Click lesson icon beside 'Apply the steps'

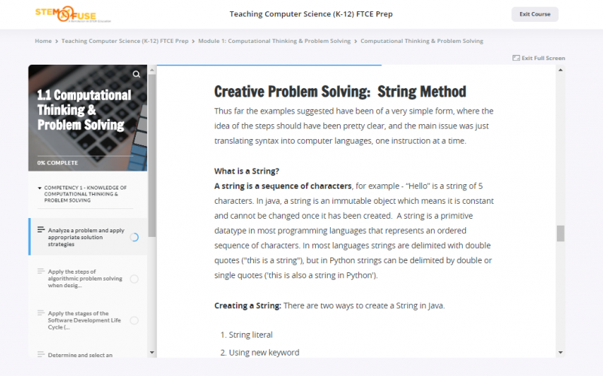coord(41,271)
